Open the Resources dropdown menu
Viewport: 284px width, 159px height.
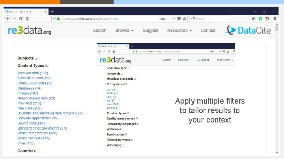[179, 30]
